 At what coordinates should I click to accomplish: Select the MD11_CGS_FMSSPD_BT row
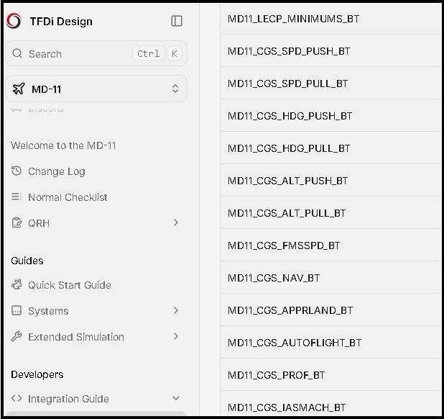point(330,245)
